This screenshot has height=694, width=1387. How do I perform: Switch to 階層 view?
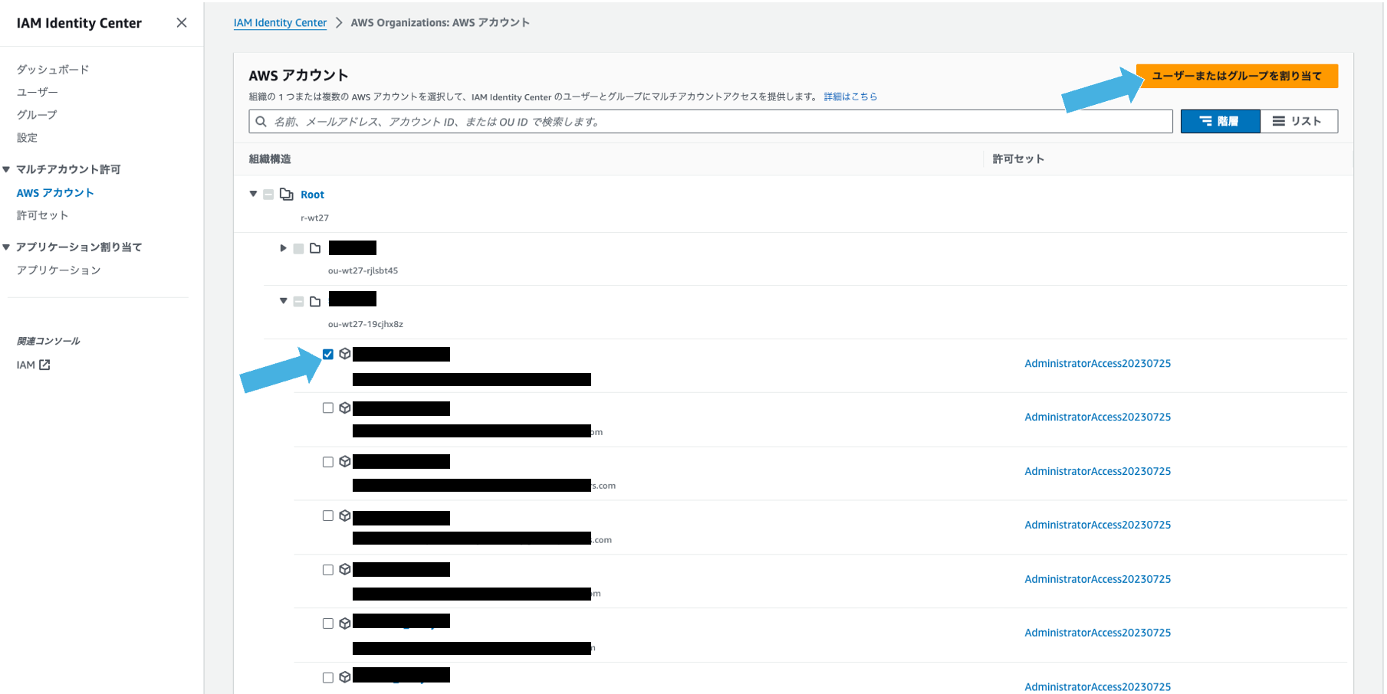[1220, 121]
